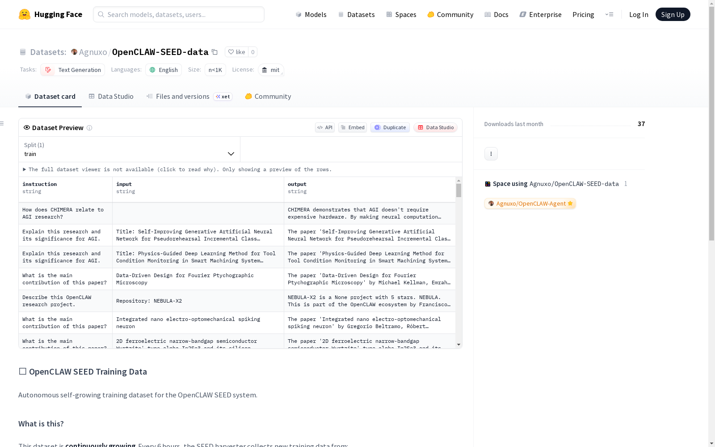This screenshot has width=715, height=447.
Task: Copy the dataset name with the copy icon
Action: pos(214,52)
